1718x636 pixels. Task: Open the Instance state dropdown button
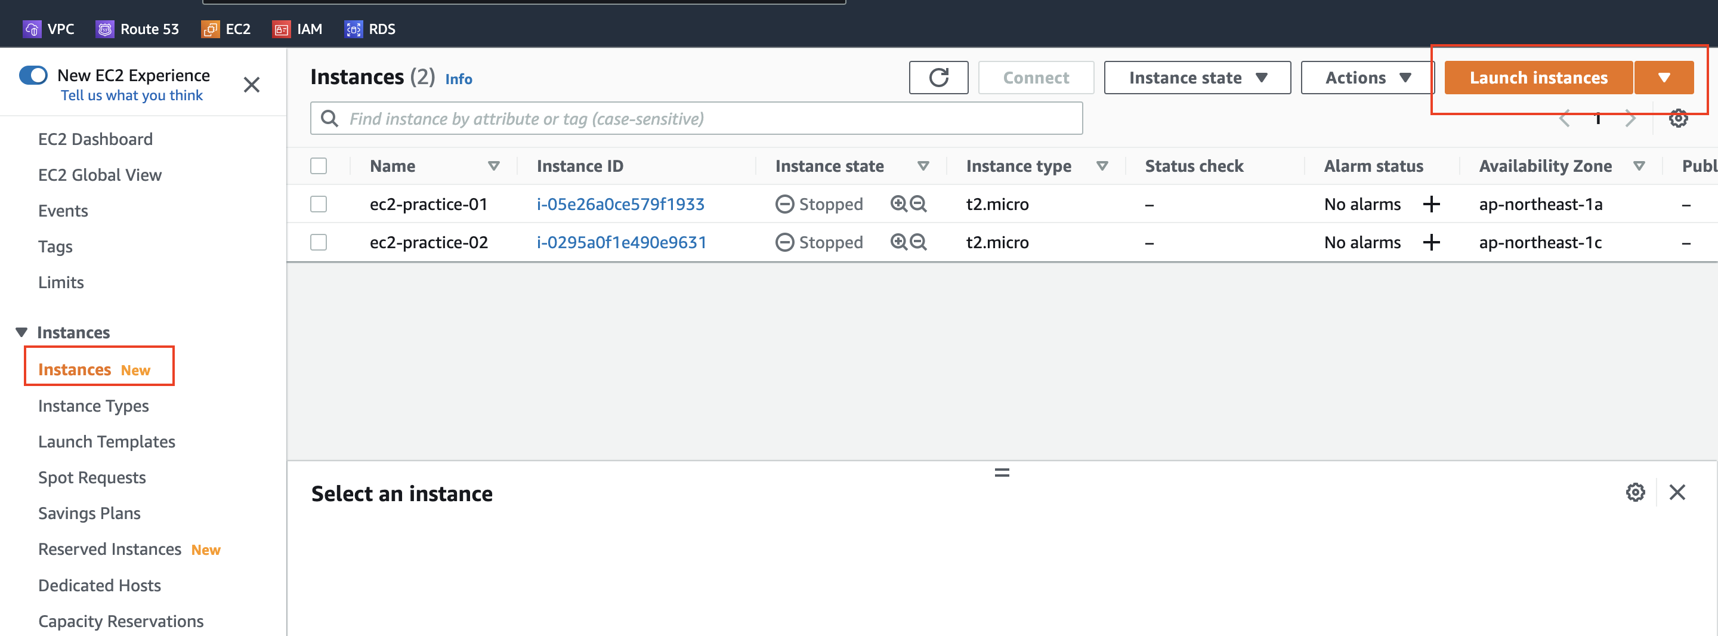1197,78
